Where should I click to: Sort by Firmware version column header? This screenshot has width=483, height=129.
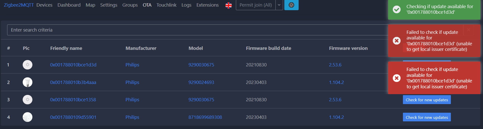[348, 48]
